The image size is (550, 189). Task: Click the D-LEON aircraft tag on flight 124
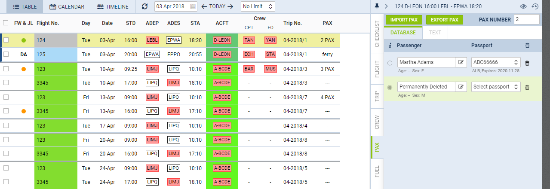pos(222,40)
